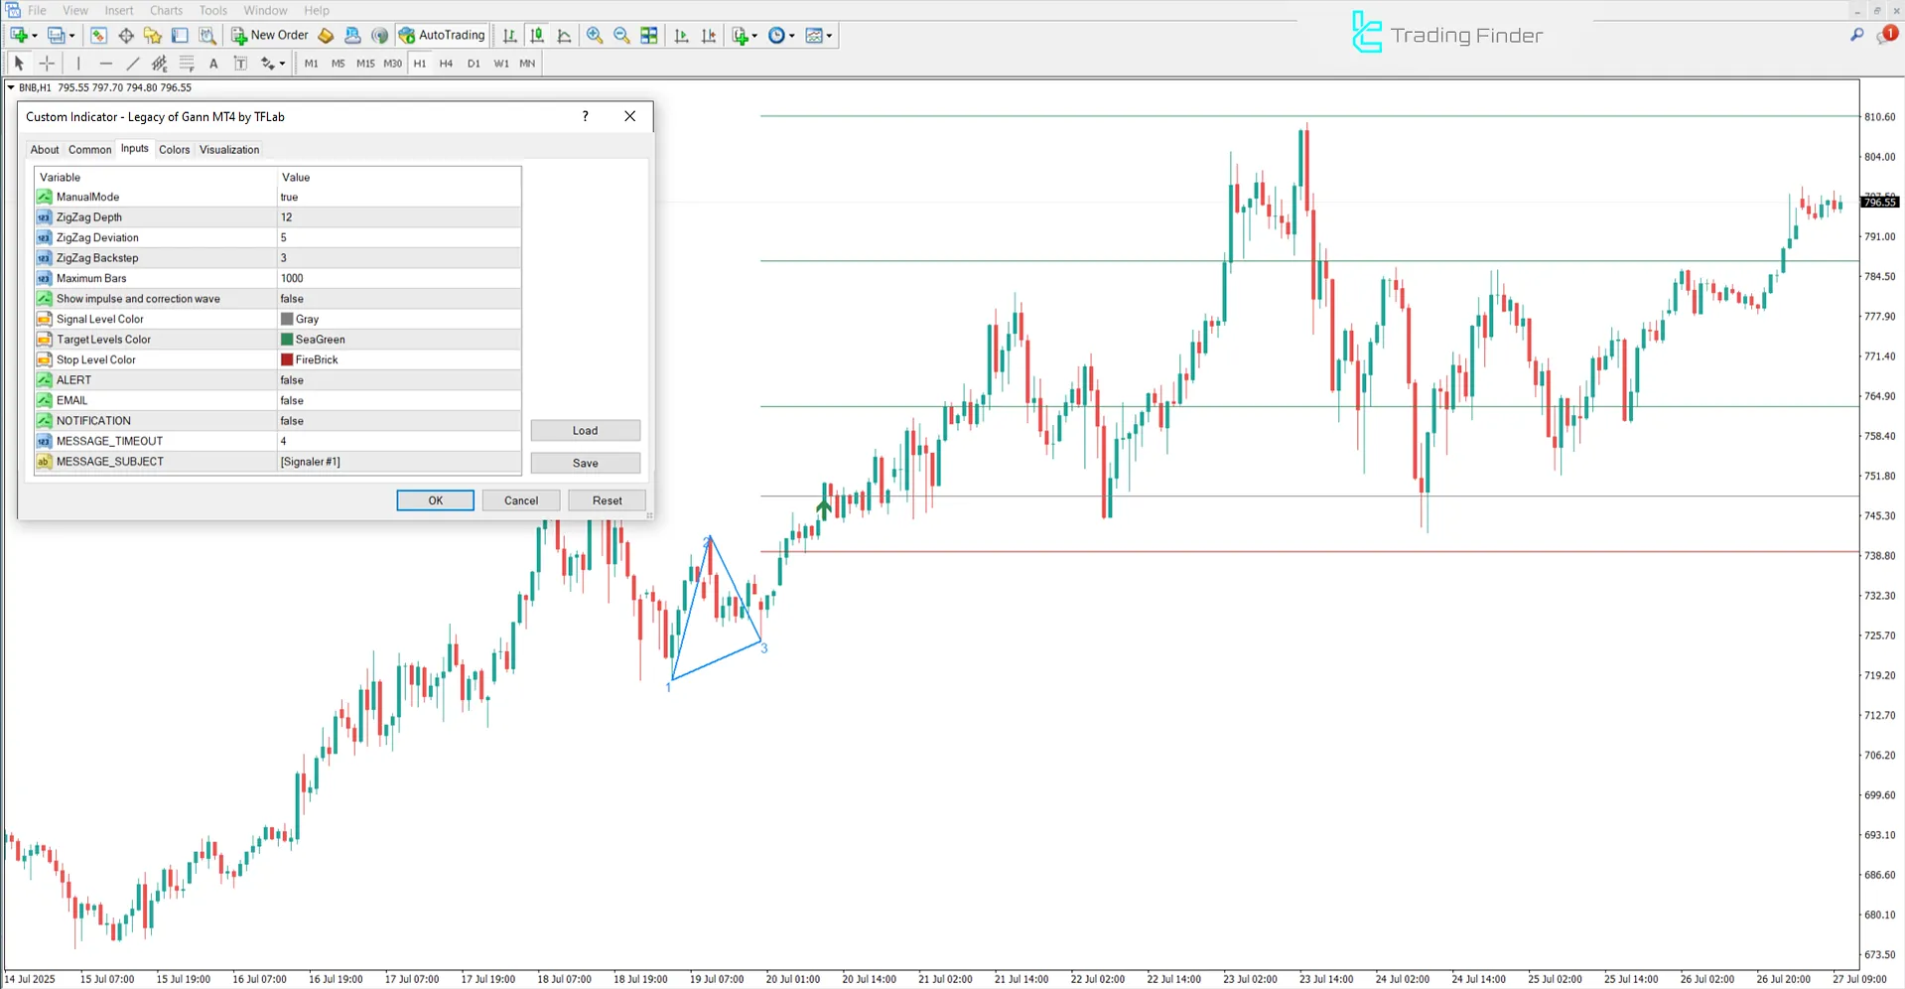Image resolution: width=1905 pixels, height=989 pixels.
Task: Click the Load button
Action: point(585,430)
